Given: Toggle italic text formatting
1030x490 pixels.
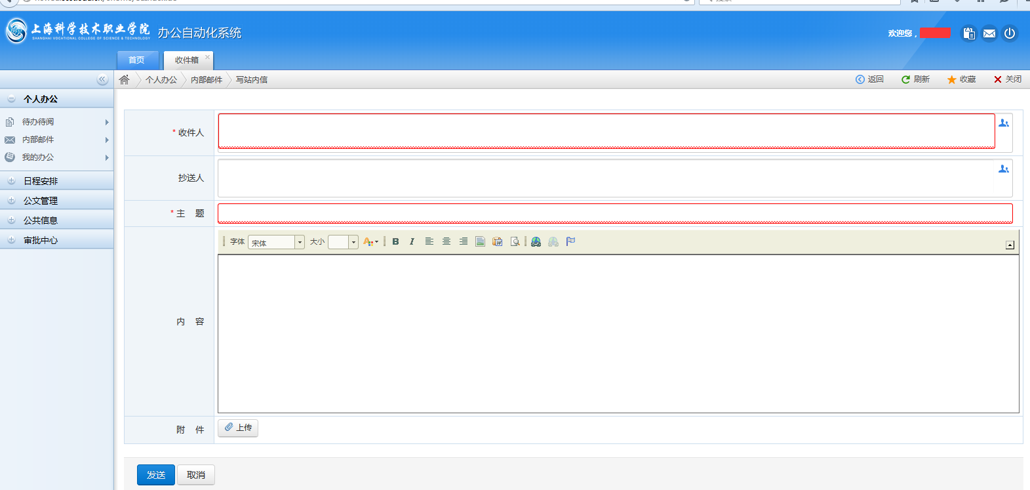Looking at the screenshot, I should coord(412,242).
